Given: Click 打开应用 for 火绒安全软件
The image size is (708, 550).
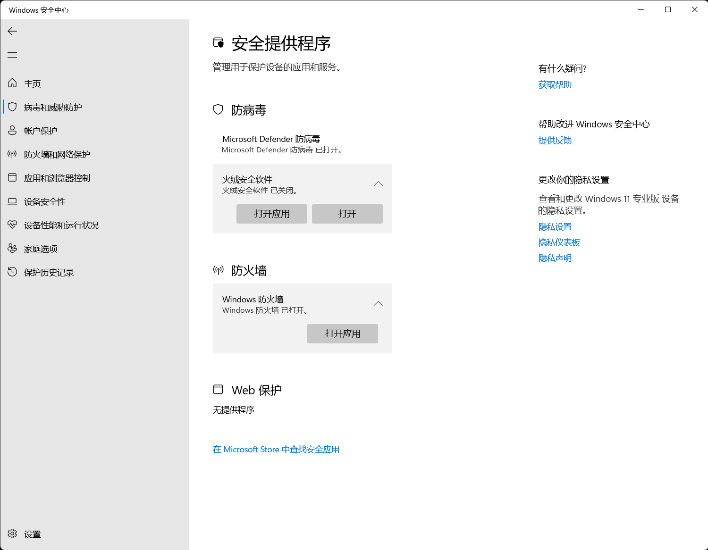Looking at the screenshot, I should point(272,214).
